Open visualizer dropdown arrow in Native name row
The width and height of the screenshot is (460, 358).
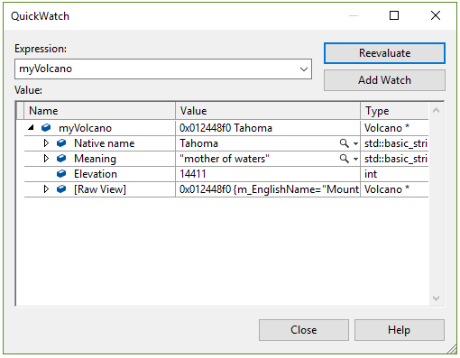(355, 143)
